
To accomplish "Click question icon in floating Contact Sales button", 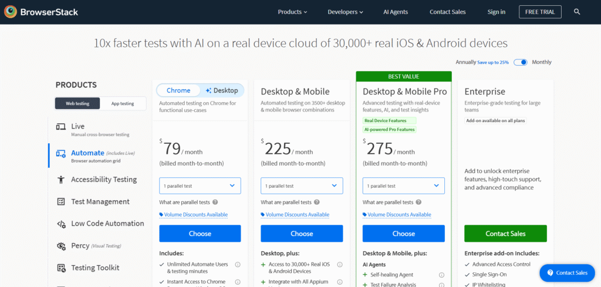I will click(x=550, y=273).
